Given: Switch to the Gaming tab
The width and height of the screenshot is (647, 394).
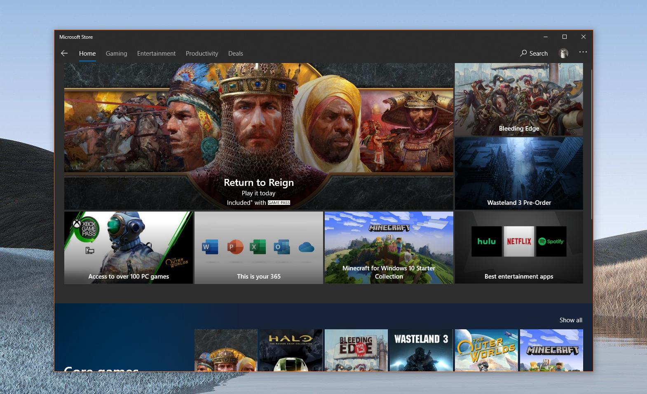Looking at the screenshot, I should tap(116, 54).
